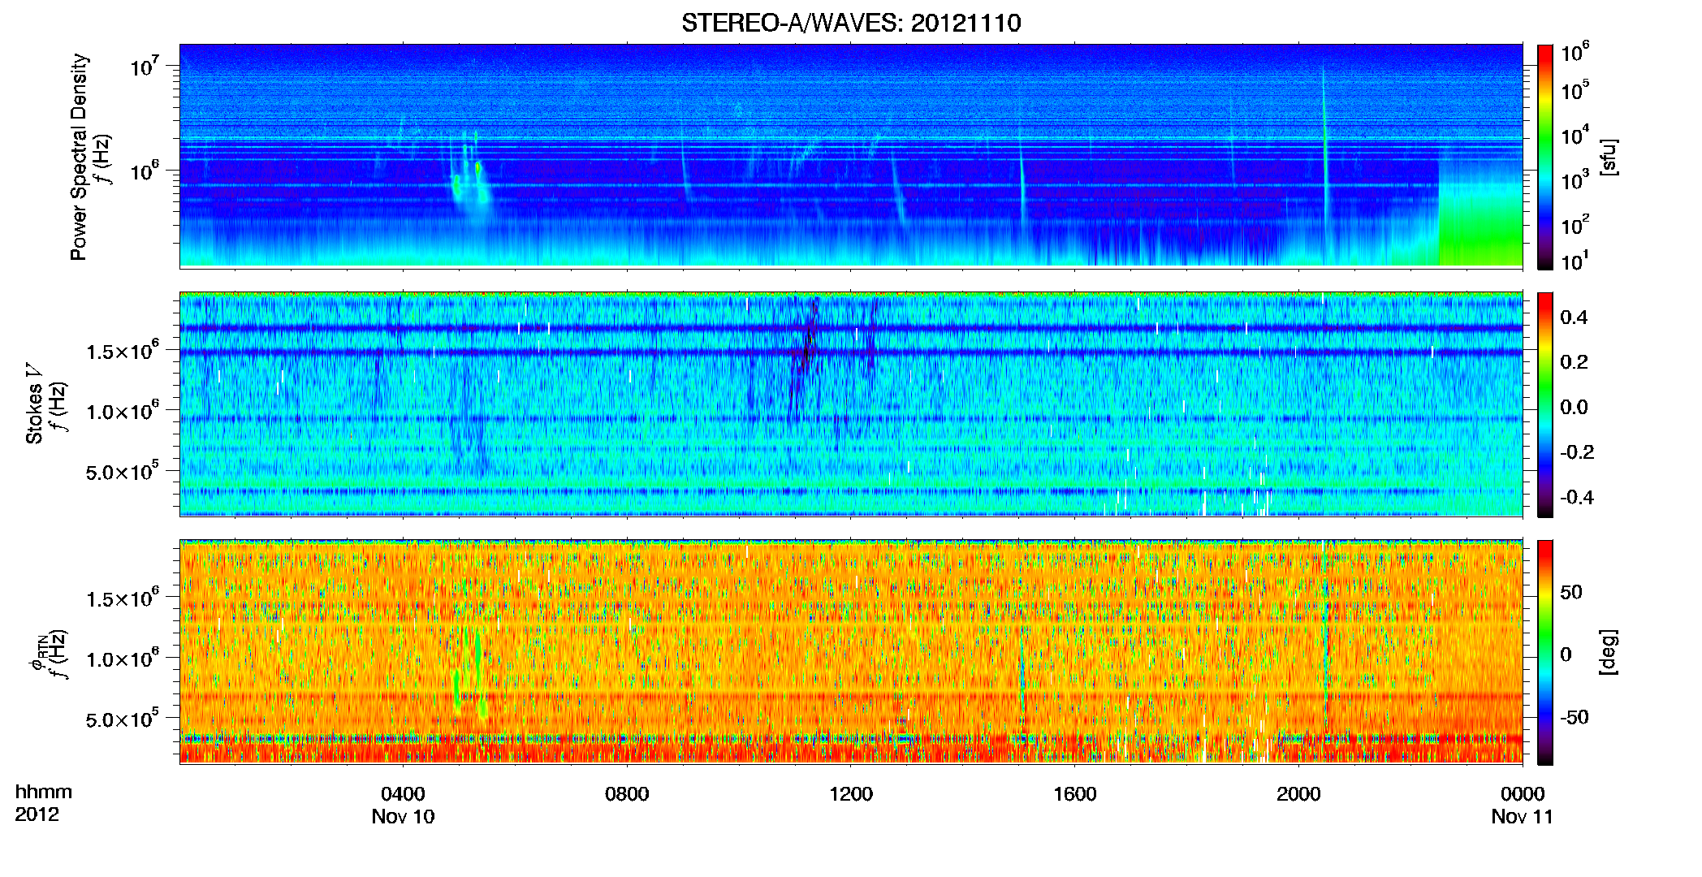
Task: Click the 10^3 value on sfu color bar
Action: tap(1575, 179)
